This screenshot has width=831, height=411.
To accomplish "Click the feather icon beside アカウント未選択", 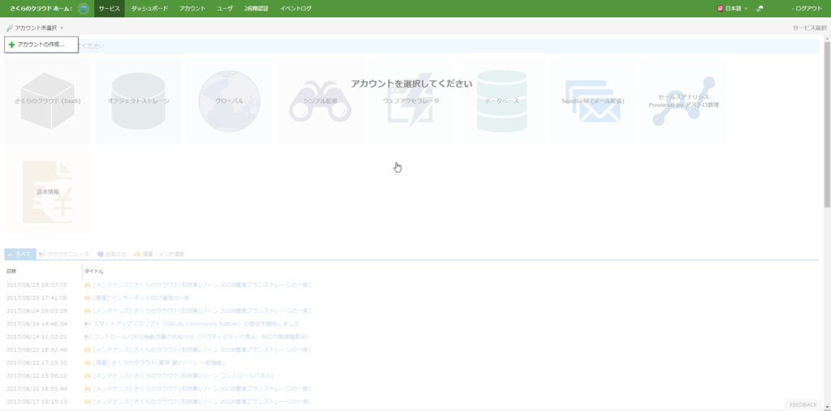I will tap(10, 28).
